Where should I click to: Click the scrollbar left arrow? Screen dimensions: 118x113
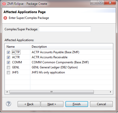[7, 92]
